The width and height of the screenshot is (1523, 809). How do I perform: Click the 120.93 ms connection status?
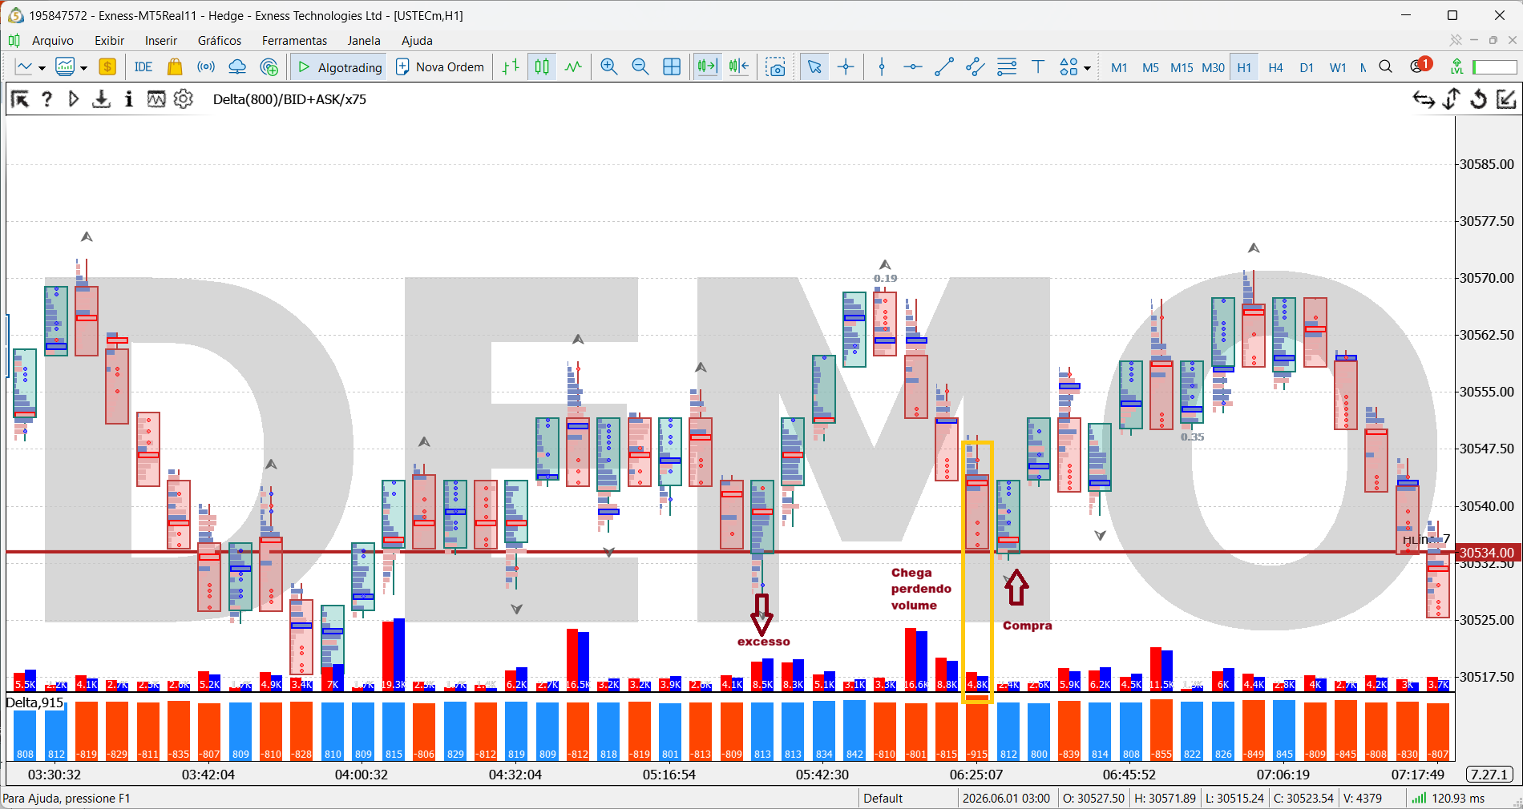click(1448, 798)
